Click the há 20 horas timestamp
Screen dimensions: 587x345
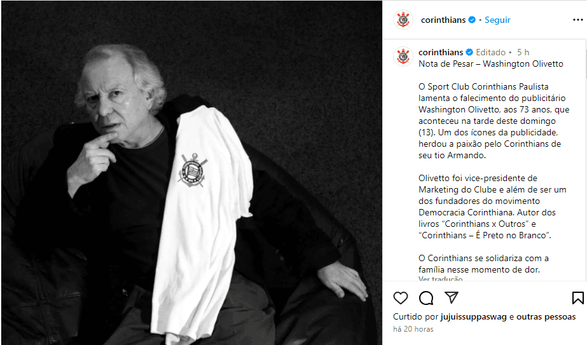coord(413,329)
